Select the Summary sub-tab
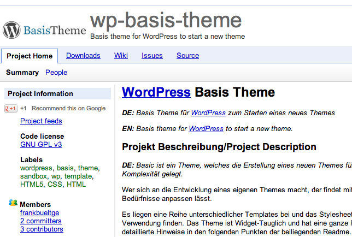The height and width of the screenshot is (237, 352). (22, 73)
